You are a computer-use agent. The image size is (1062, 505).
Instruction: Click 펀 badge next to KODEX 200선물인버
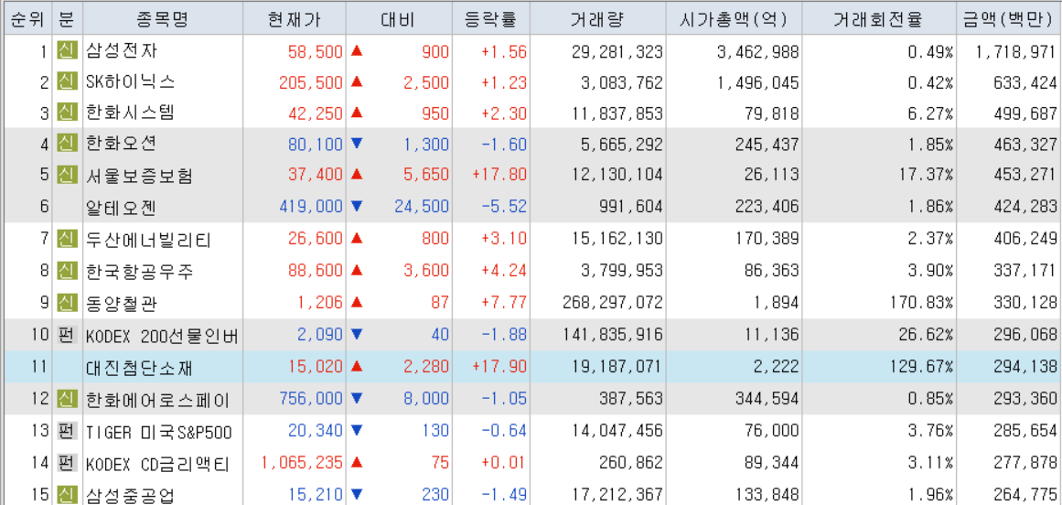point(68,334)
